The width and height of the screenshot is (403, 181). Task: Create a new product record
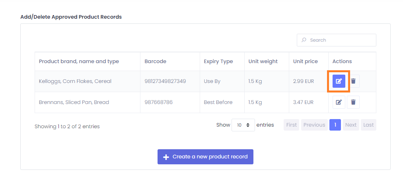tap(205, 157)
